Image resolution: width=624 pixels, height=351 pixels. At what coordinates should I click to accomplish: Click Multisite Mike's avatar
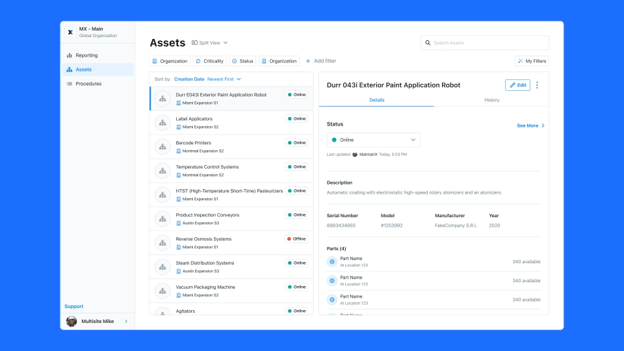(x=71, y=321)
